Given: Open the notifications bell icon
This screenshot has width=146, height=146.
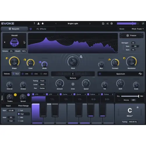Looking at the screenshot, I should click(43, 24).
